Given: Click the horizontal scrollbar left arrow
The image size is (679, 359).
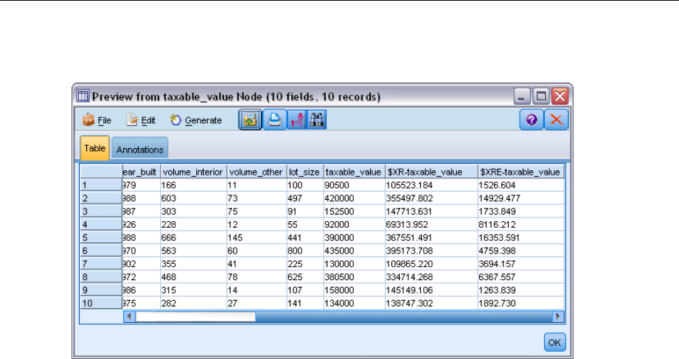Looking at the screenshot, I should 130,316.
